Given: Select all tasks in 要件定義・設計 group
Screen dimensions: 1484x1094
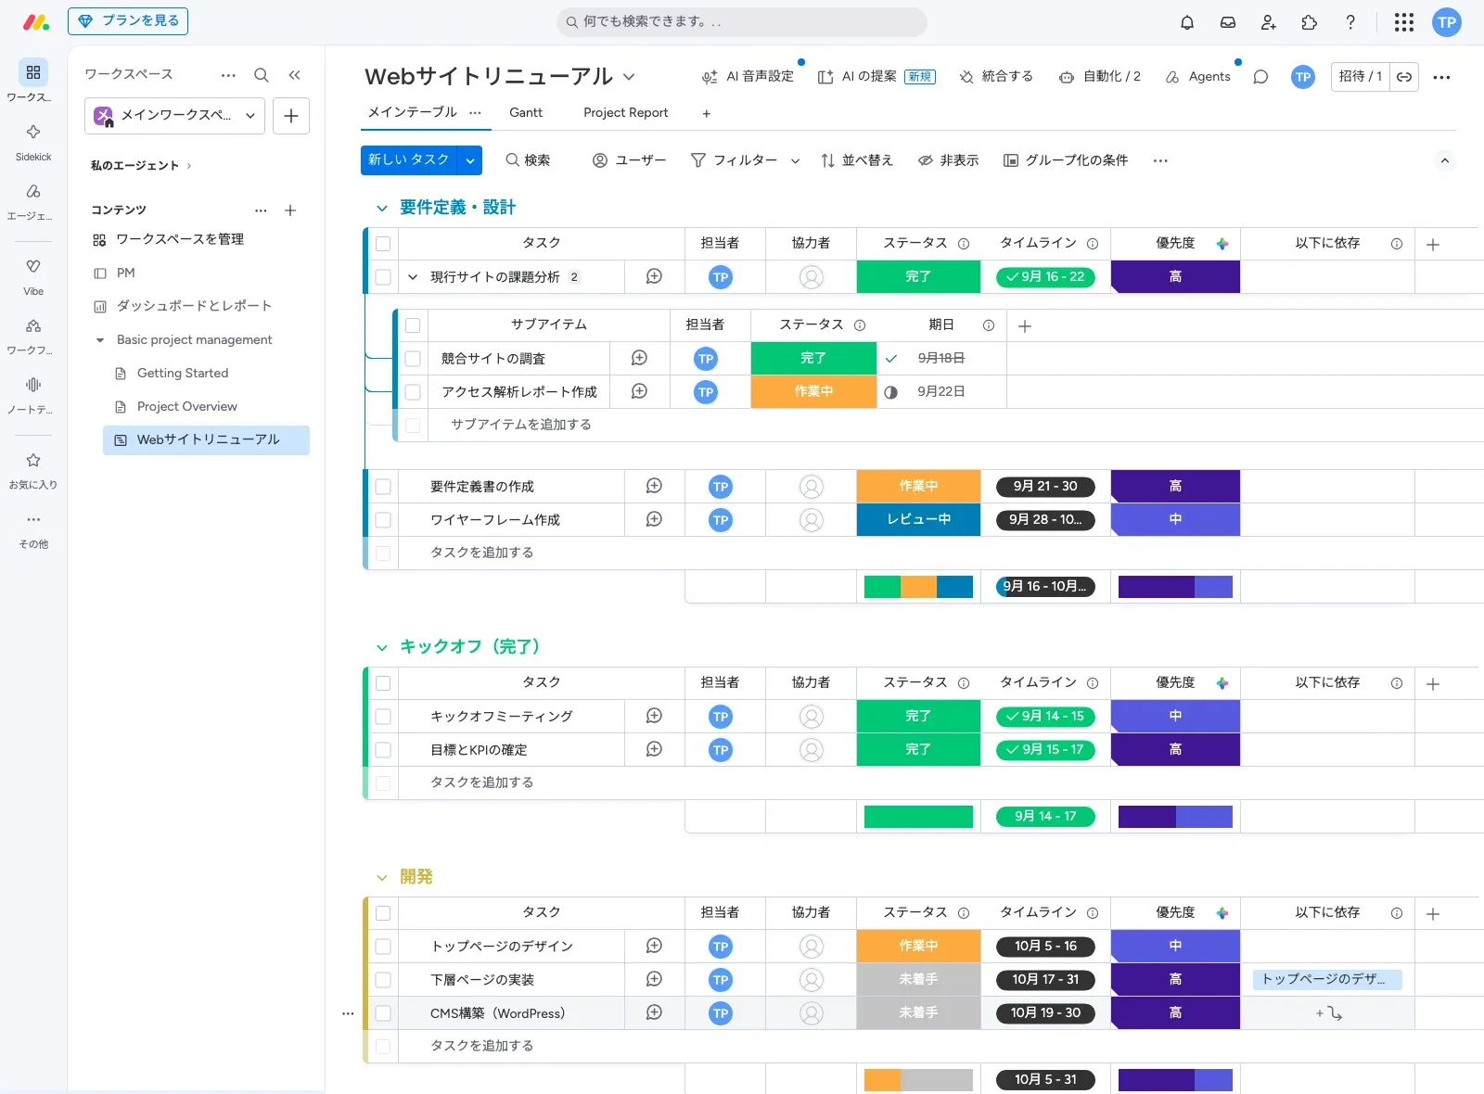Looking at the screenshot, I should (383, 244).
